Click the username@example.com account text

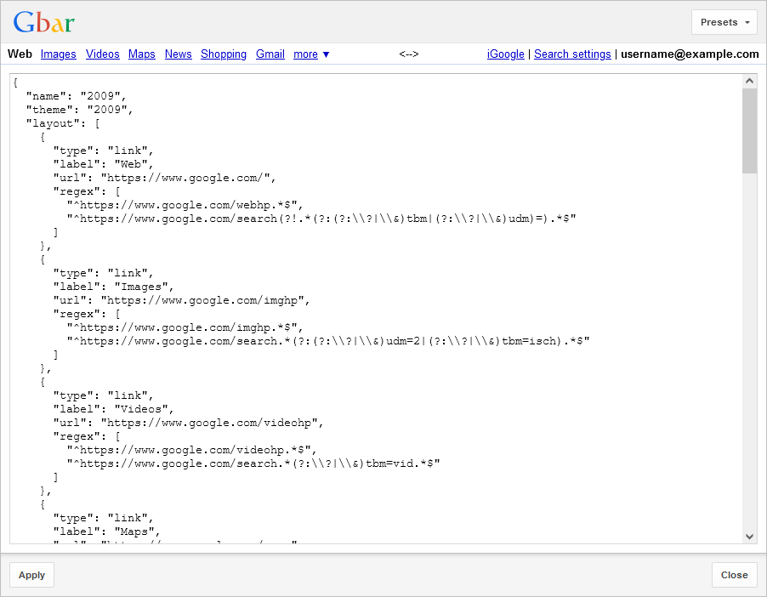tap(690, 54)
